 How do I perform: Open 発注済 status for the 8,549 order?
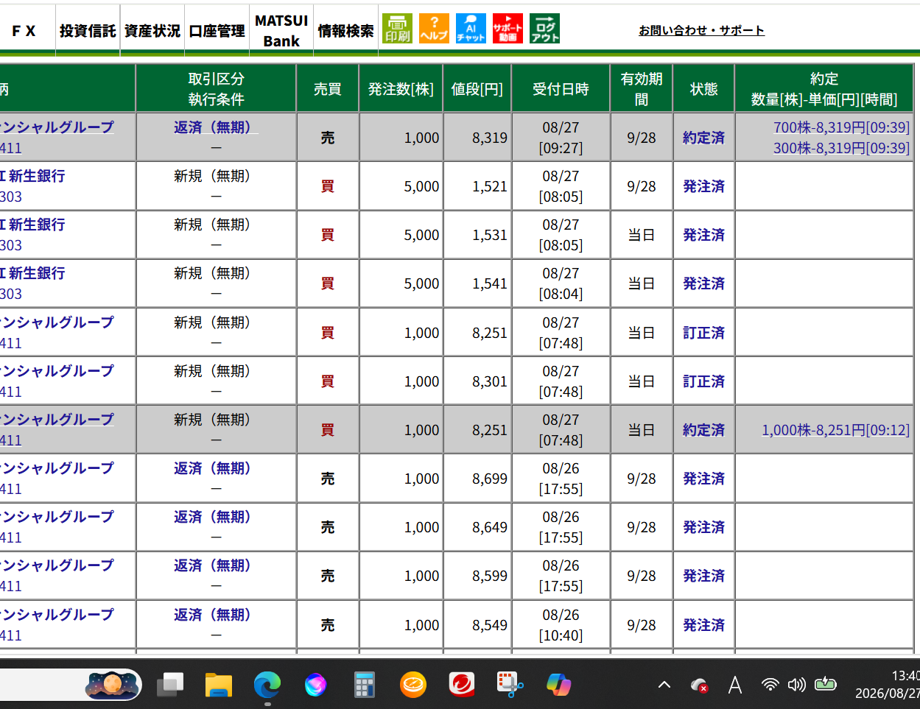[x=703, y=625]
